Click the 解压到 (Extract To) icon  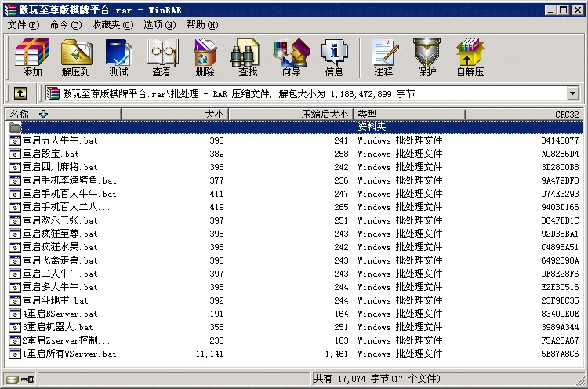[x=75, y=57]
